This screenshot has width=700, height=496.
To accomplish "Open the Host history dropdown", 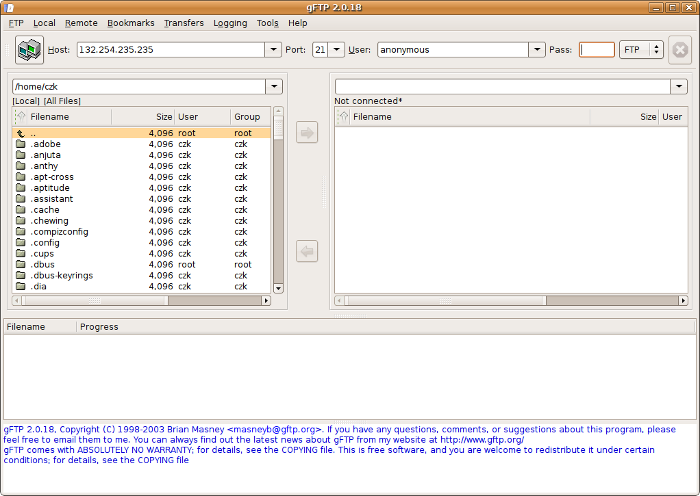I will [x=273, y=49].
